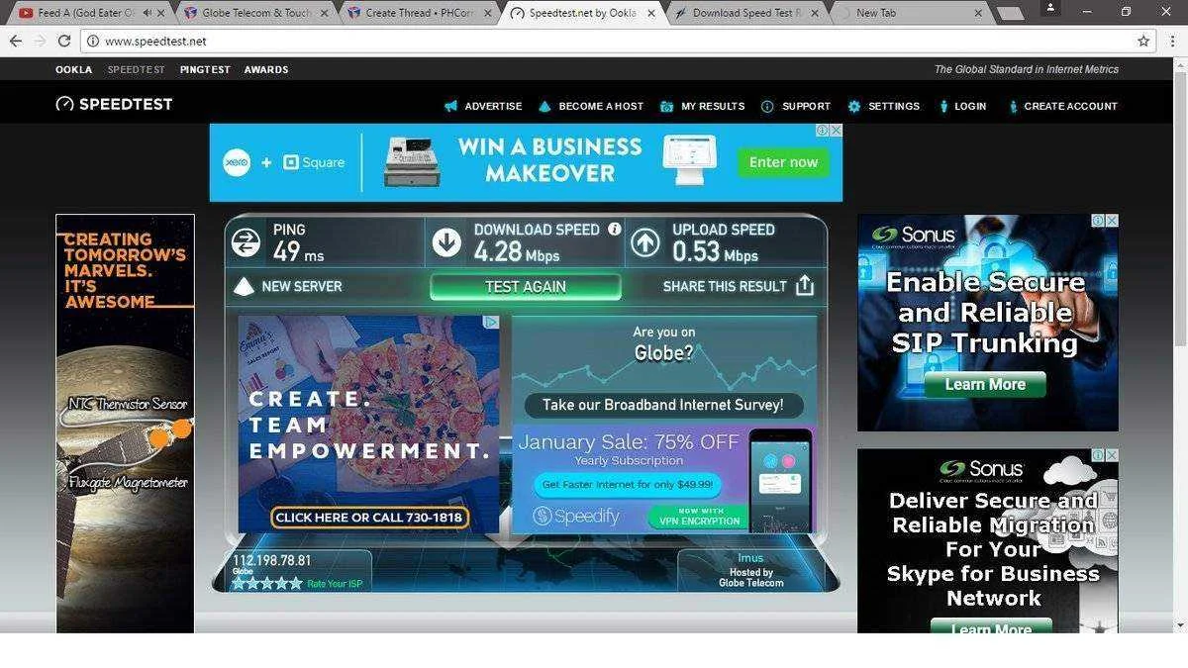
Task: Click the download speed info icon
Action: pyautogui.click(x=615, y=229)
